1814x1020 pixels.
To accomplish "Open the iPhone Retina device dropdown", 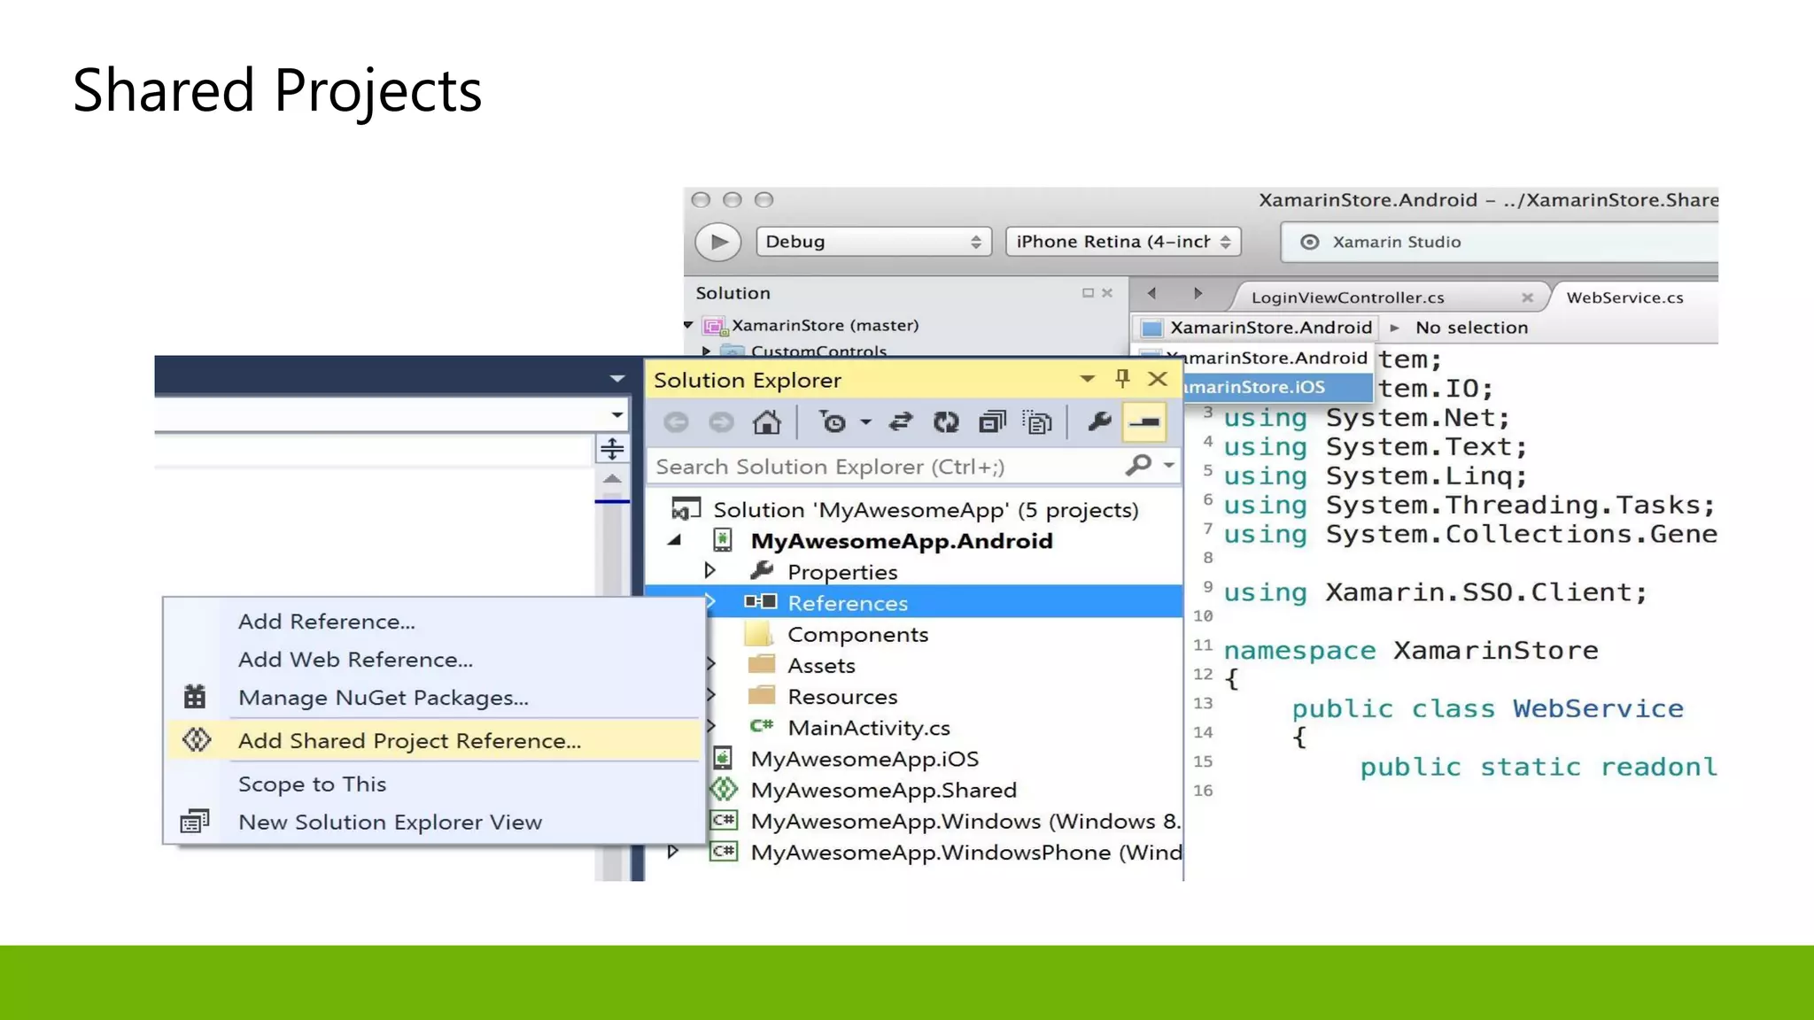I will tap(1123, 242).
